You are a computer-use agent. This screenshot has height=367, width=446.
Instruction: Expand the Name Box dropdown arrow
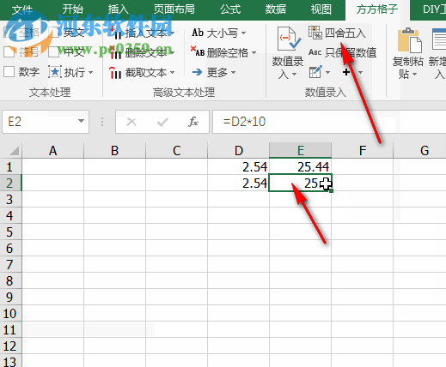point(81,121)
